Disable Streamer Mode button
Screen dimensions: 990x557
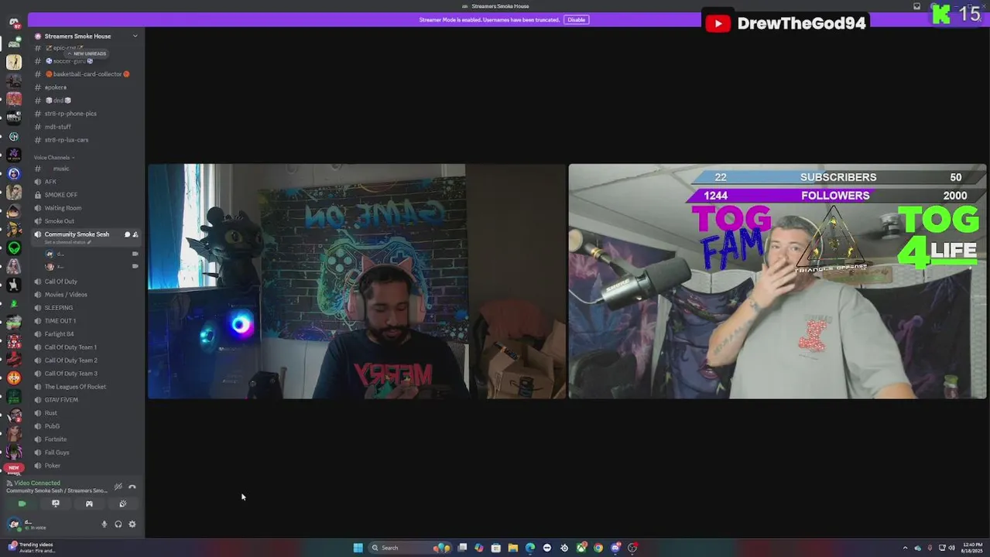pos(576,19)
